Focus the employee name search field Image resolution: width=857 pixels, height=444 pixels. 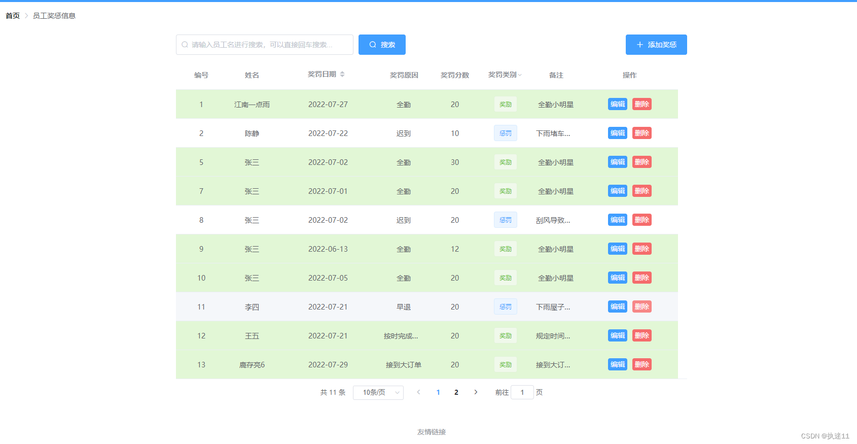pos(265,45)
